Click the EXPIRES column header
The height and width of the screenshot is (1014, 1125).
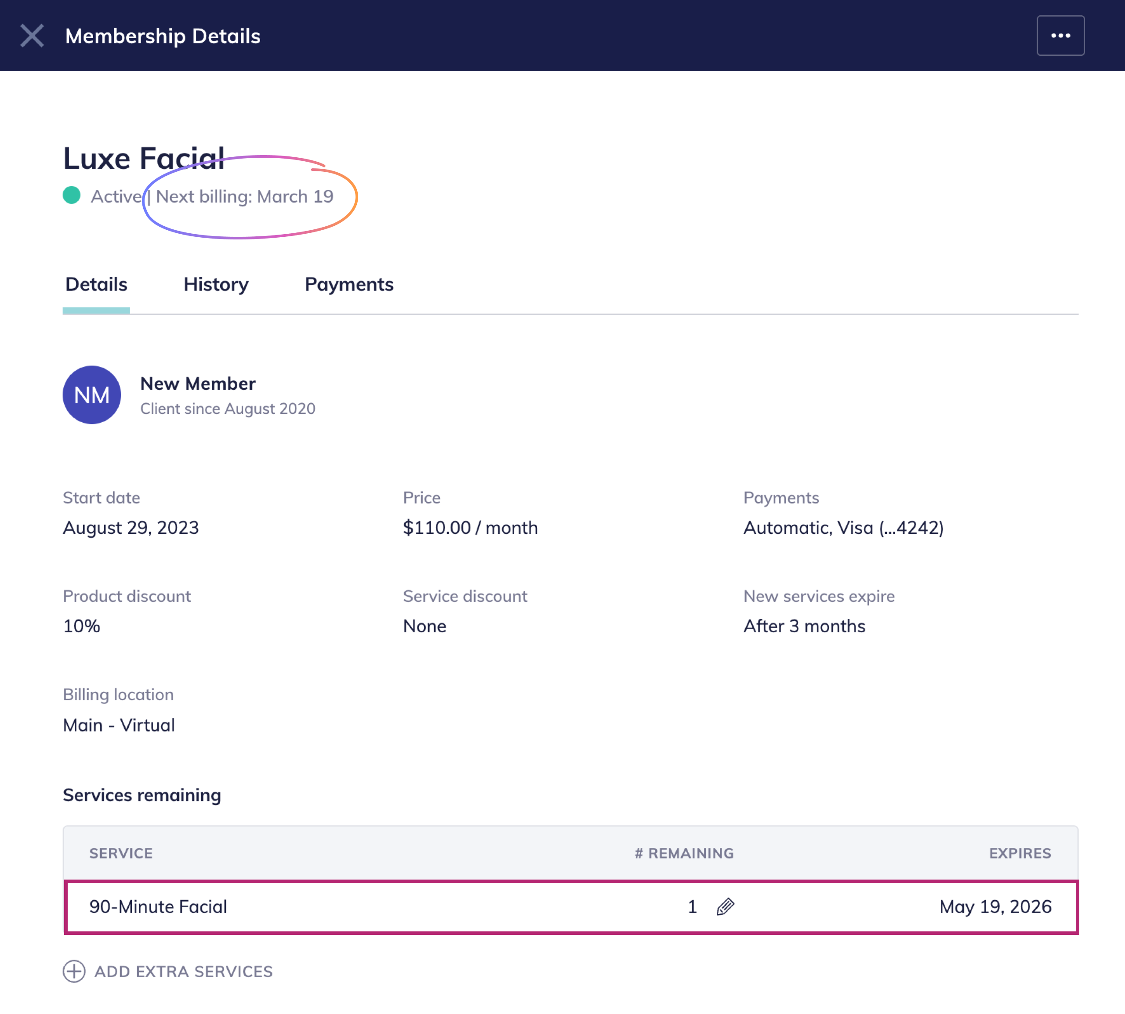coord(1020,854)
